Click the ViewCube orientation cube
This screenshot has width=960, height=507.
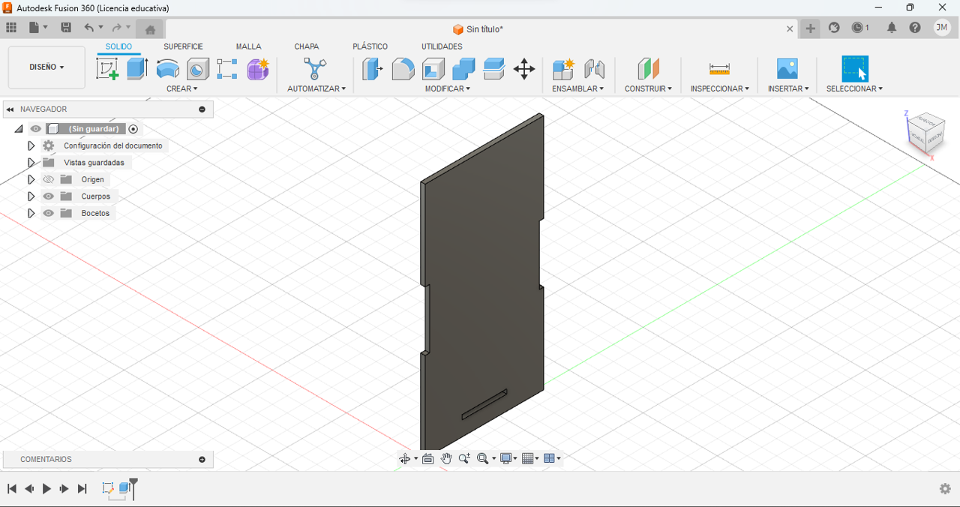tap(925, 133)
